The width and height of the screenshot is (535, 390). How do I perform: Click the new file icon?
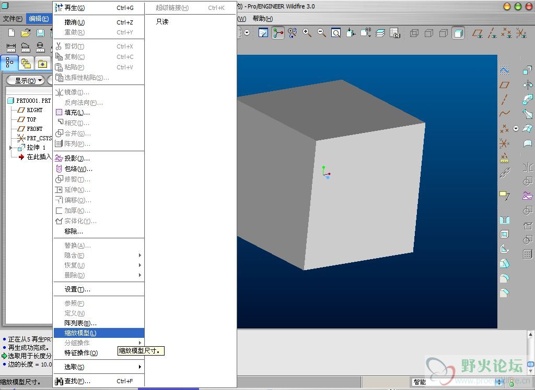tap(11, 33)
